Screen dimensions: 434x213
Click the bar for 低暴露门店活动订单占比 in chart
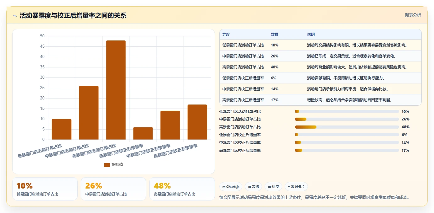pyautogui.click(x=62, y=129)
